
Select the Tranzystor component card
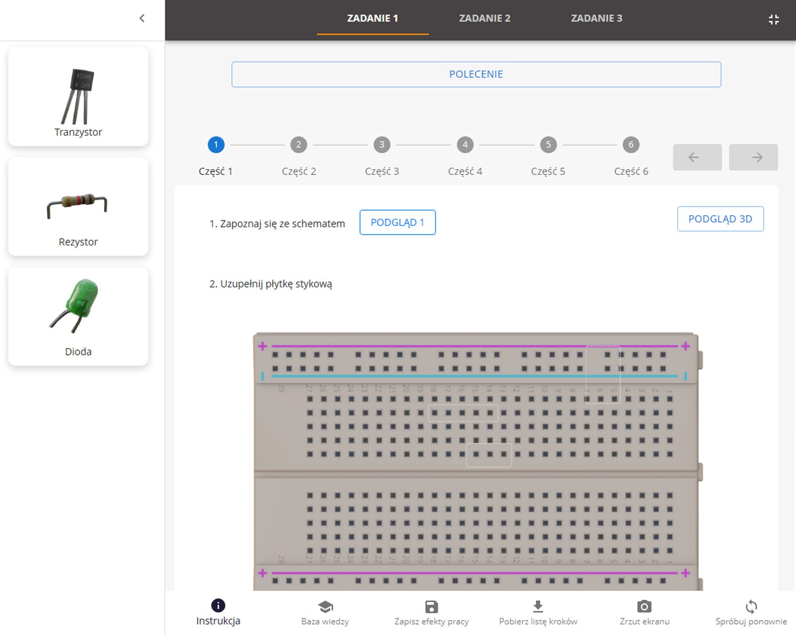78,96
